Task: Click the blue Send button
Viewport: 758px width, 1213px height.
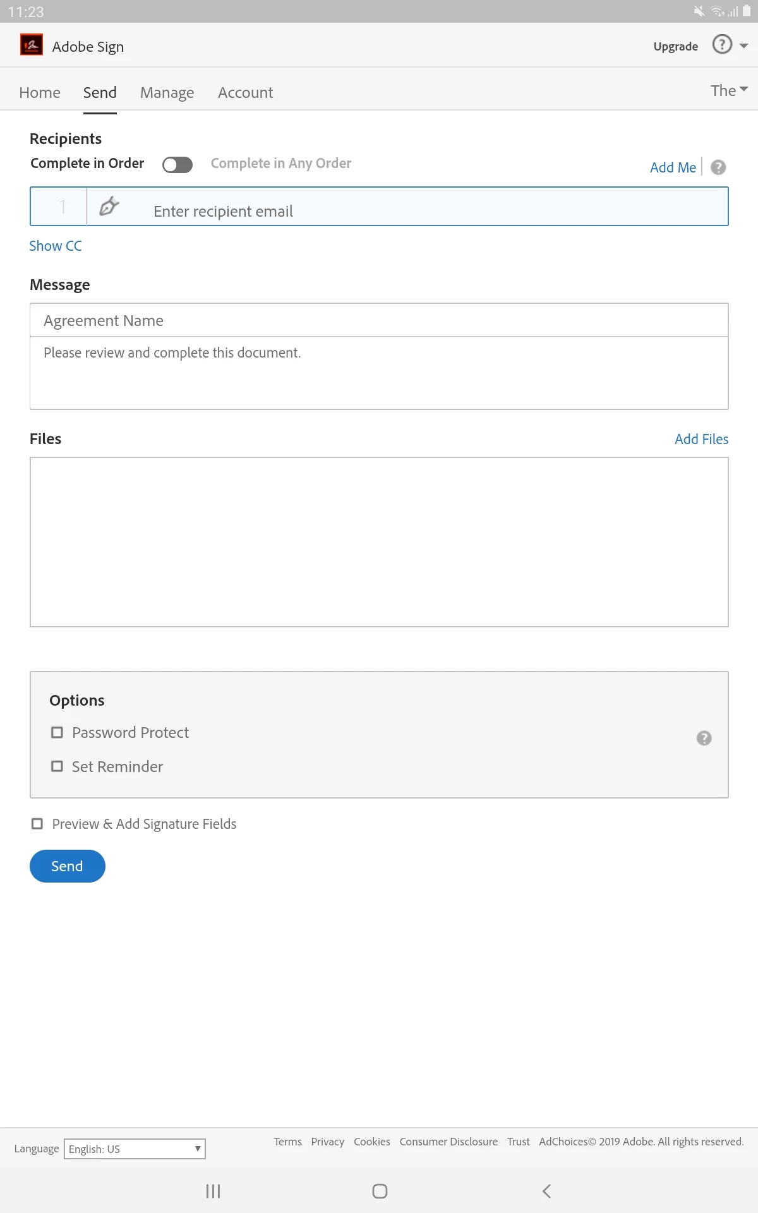Action: tap(68, 866)
